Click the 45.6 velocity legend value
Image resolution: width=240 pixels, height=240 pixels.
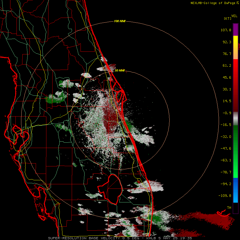[x=227, y=77]
